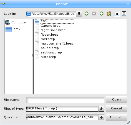Focus the File name input field
Screen dimensions: 131x125
(x=65, y=100)
